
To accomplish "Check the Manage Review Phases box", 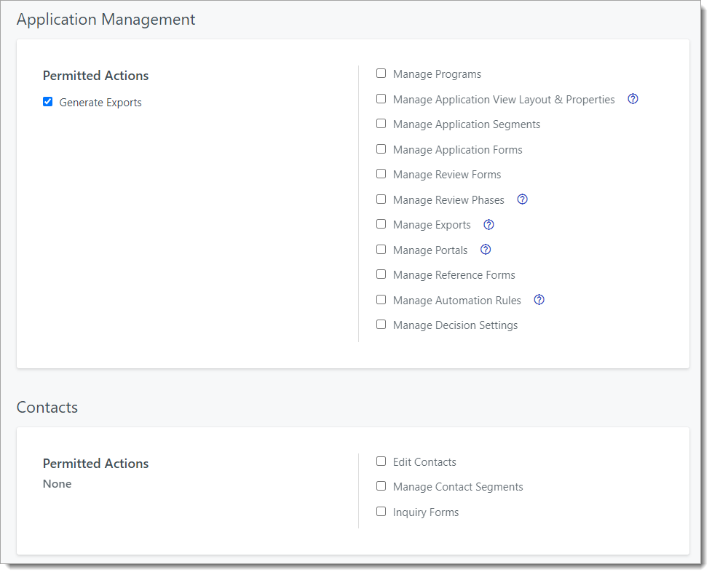I will tap(381, 199).
